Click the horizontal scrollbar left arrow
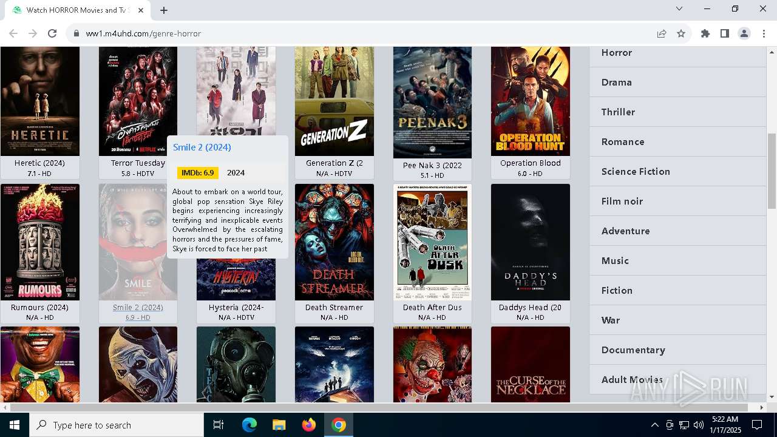Screen dimensions: 777x437 coord(4,407)
